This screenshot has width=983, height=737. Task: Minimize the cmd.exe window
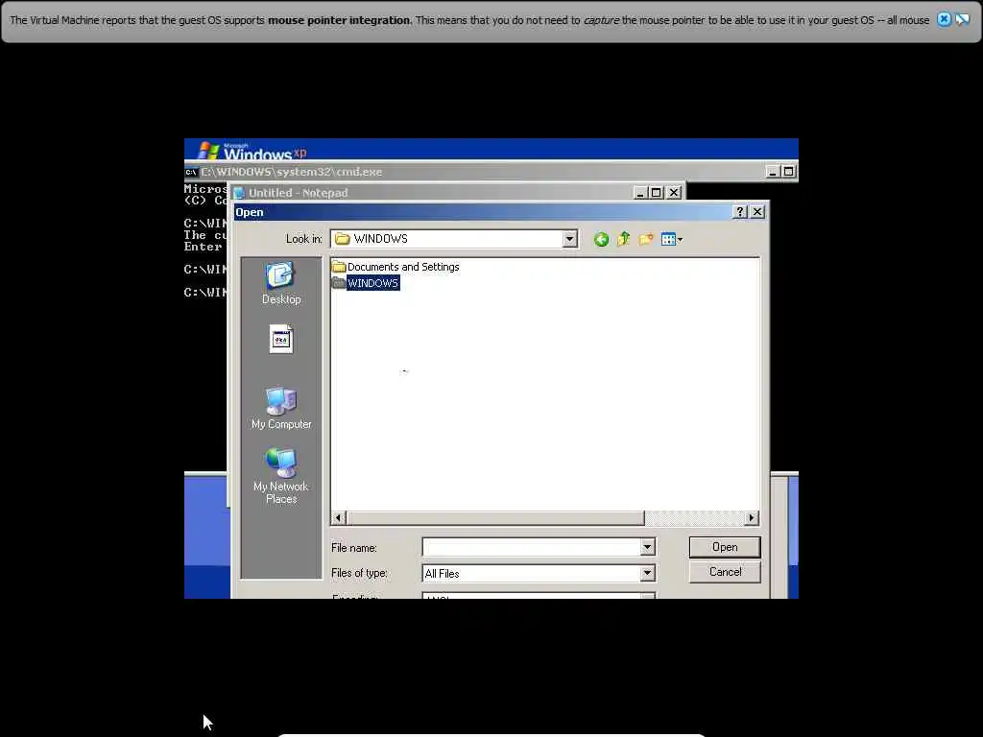tap(773, 171)
